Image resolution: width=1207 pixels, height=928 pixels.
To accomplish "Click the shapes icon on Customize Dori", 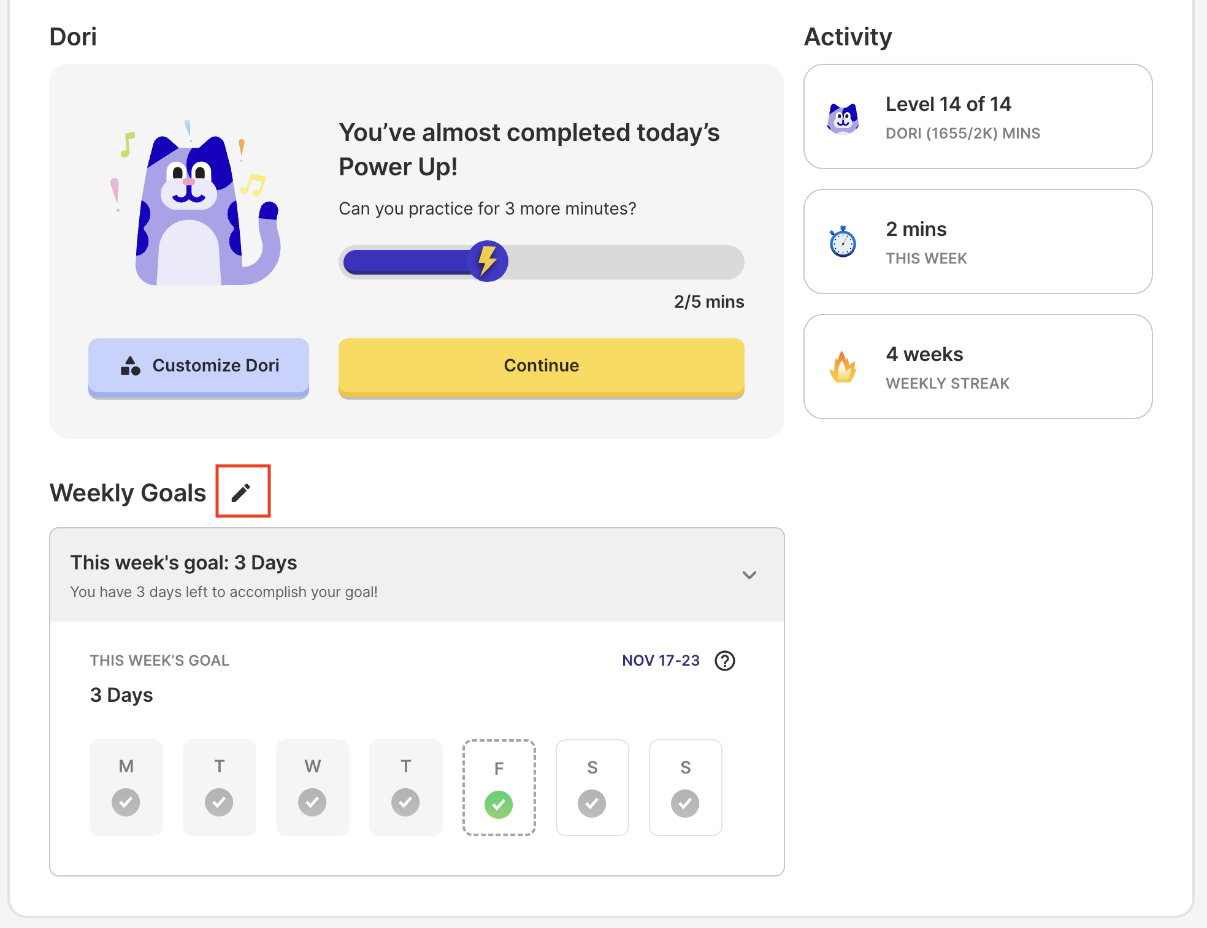I will click(130, 365).
